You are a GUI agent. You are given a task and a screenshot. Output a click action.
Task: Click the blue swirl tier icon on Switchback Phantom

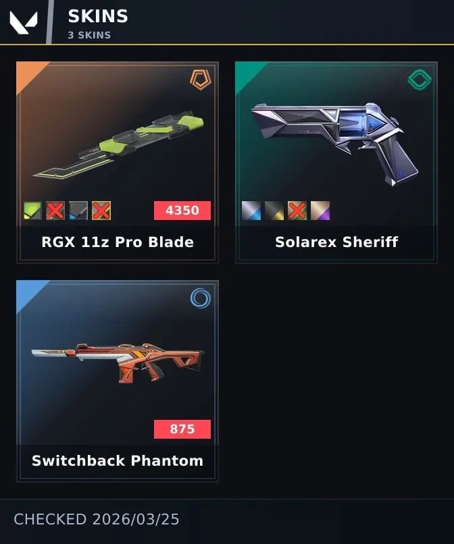pos(201,298)
